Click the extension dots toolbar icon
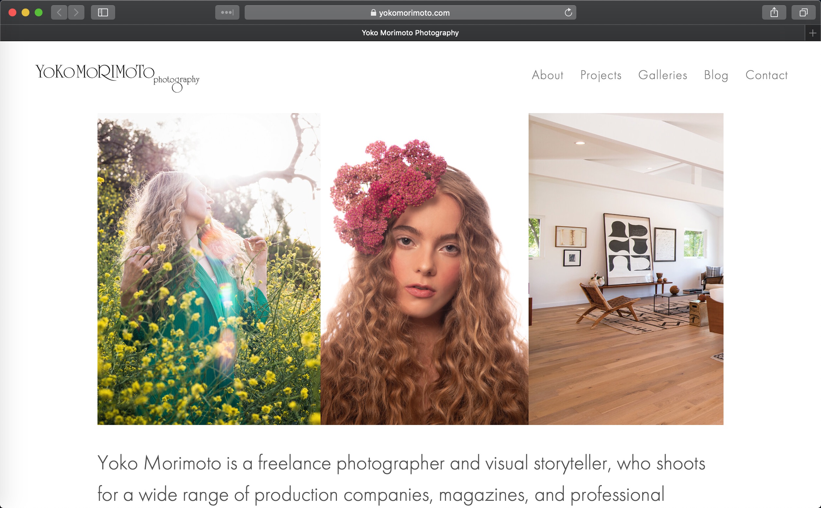 click(227, 13)
